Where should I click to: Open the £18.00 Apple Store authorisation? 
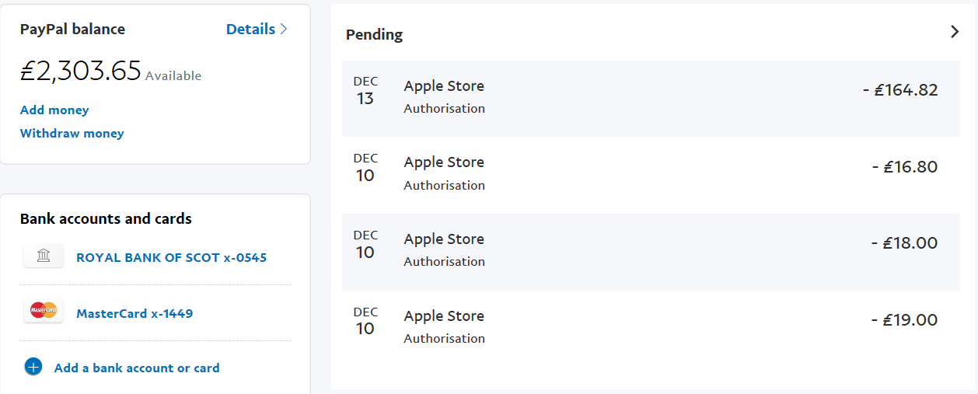651,252
